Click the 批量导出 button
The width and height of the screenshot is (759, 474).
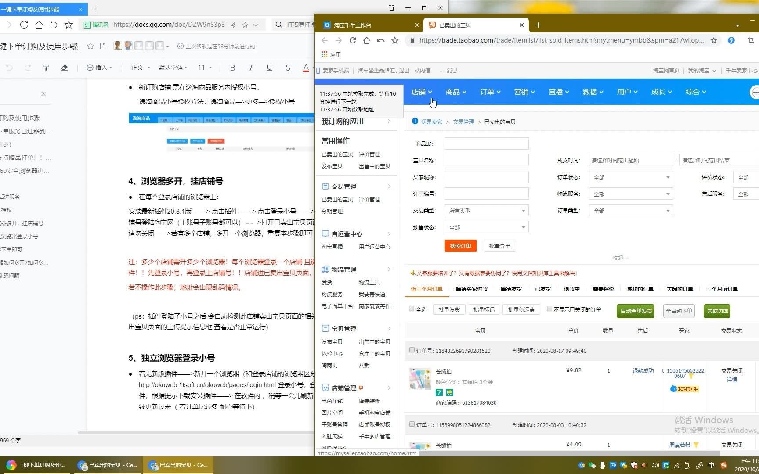[499, 246]
